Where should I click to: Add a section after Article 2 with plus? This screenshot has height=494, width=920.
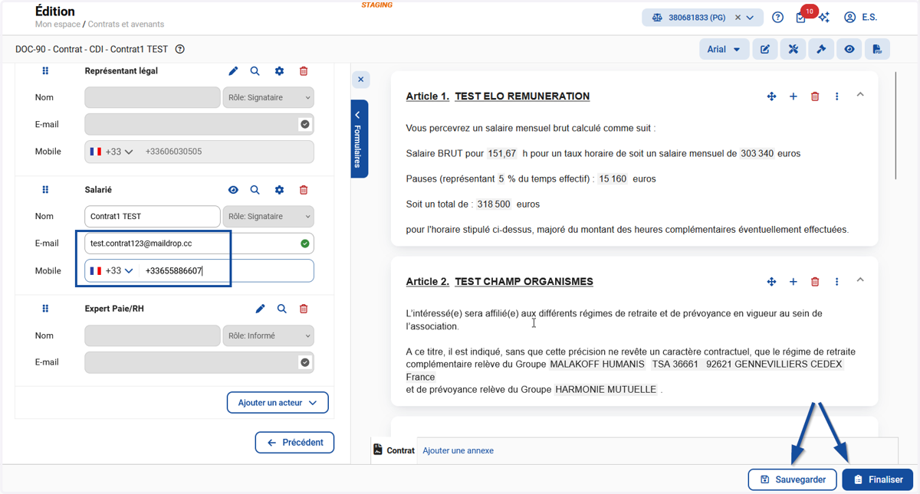[x=793, y=282]
